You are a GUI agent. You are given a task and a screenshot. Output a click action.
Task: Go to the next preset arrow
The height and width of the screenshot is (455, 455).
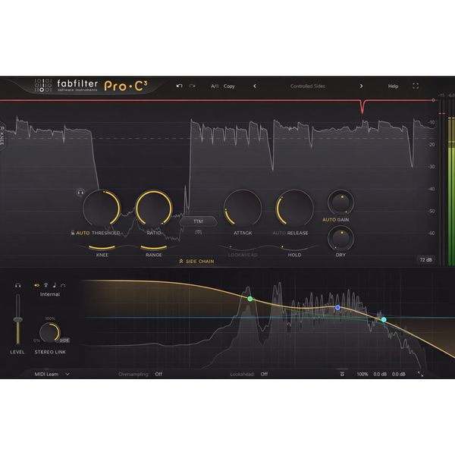click(x=361, y=86)
